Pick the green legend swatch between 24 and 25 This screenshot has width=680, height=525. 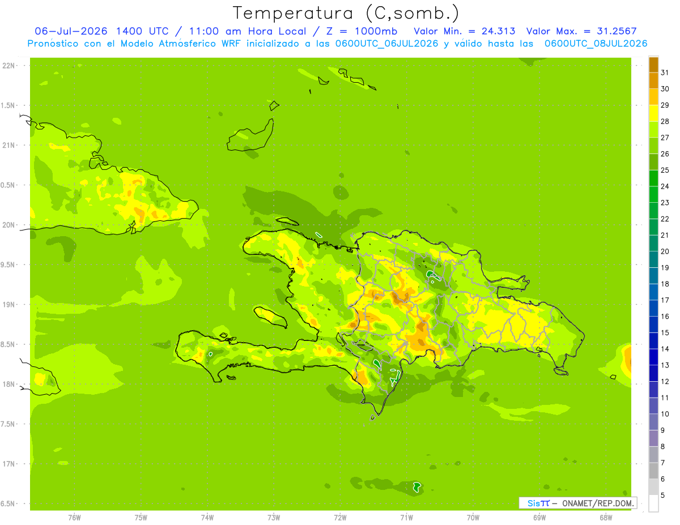pyautogui.click(x=653, y=178)
